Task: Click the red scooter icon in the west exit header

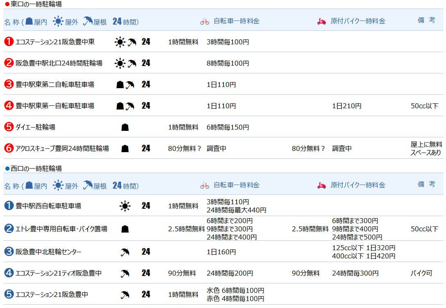Action: 321,185
